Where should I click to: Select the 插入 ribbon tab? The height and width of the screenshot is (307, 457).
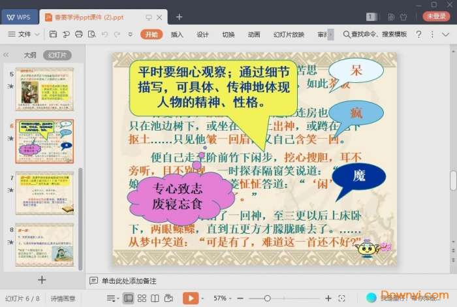click(177, 35)
